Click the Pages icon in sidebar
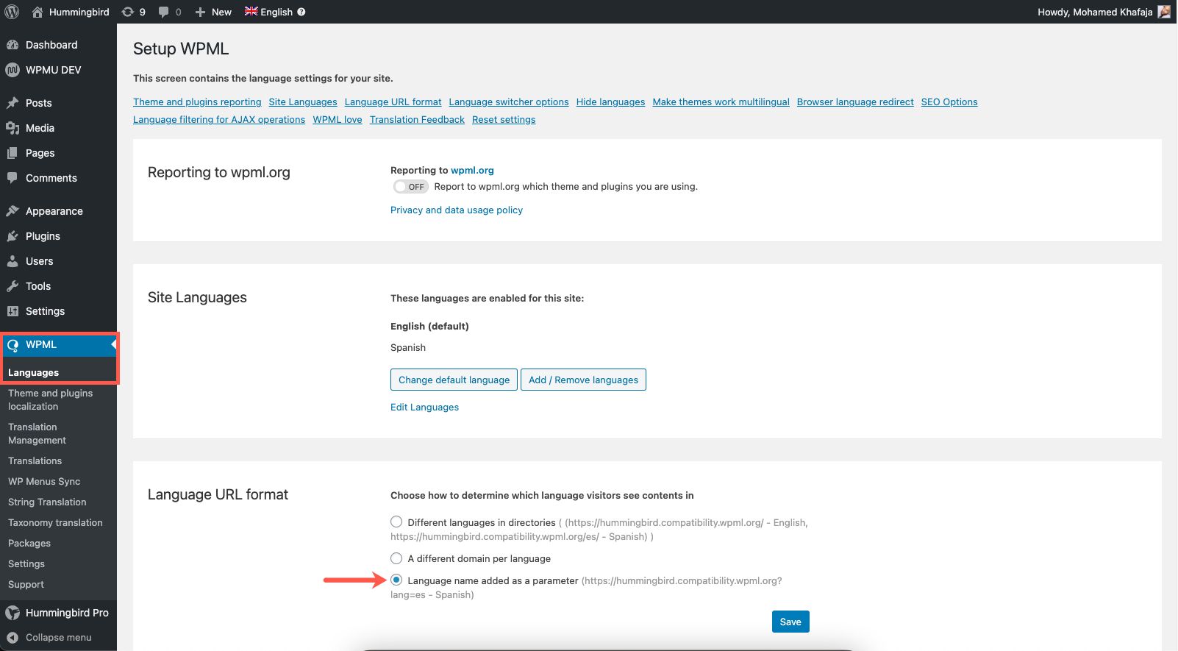1178x651 pixels. 13,153
